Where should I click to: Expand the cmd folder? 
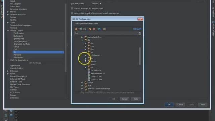point(85,46)
